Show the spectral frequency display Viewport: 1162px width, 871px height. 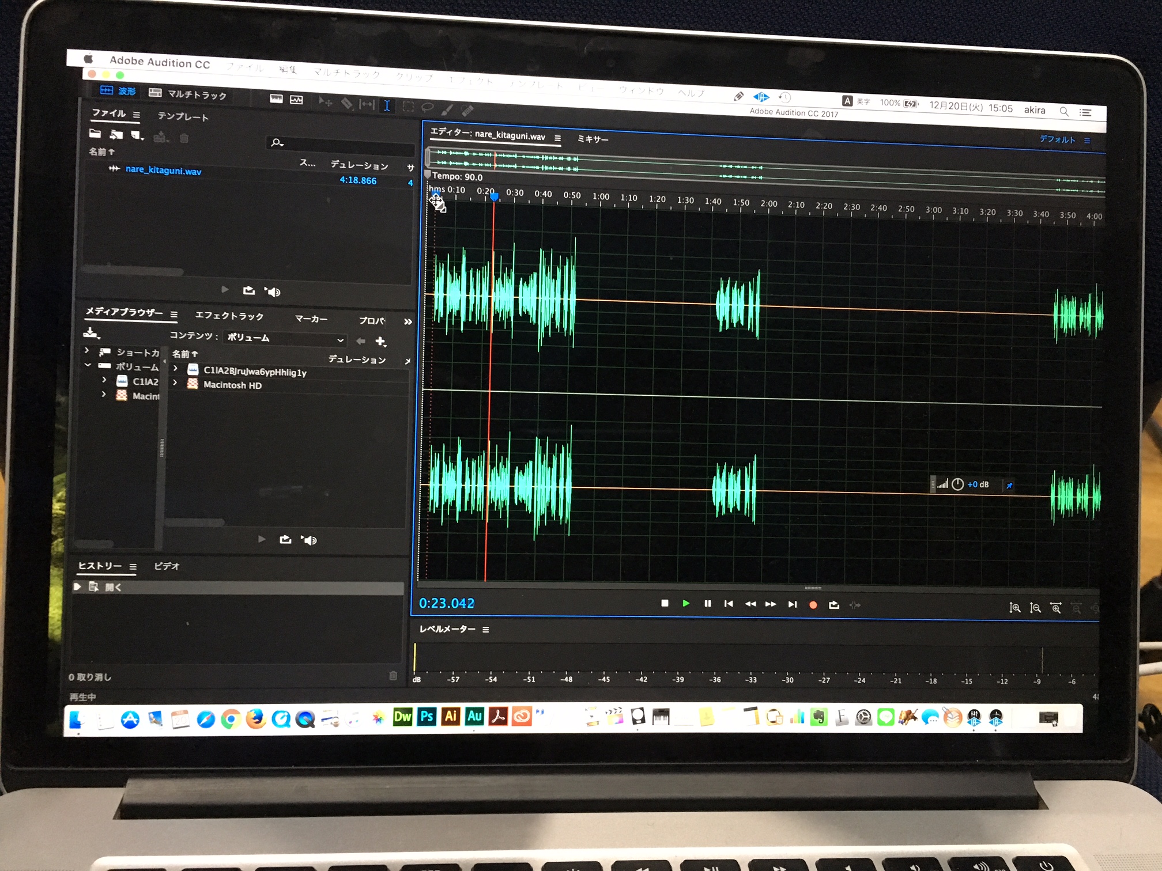(x=276, y=99)
